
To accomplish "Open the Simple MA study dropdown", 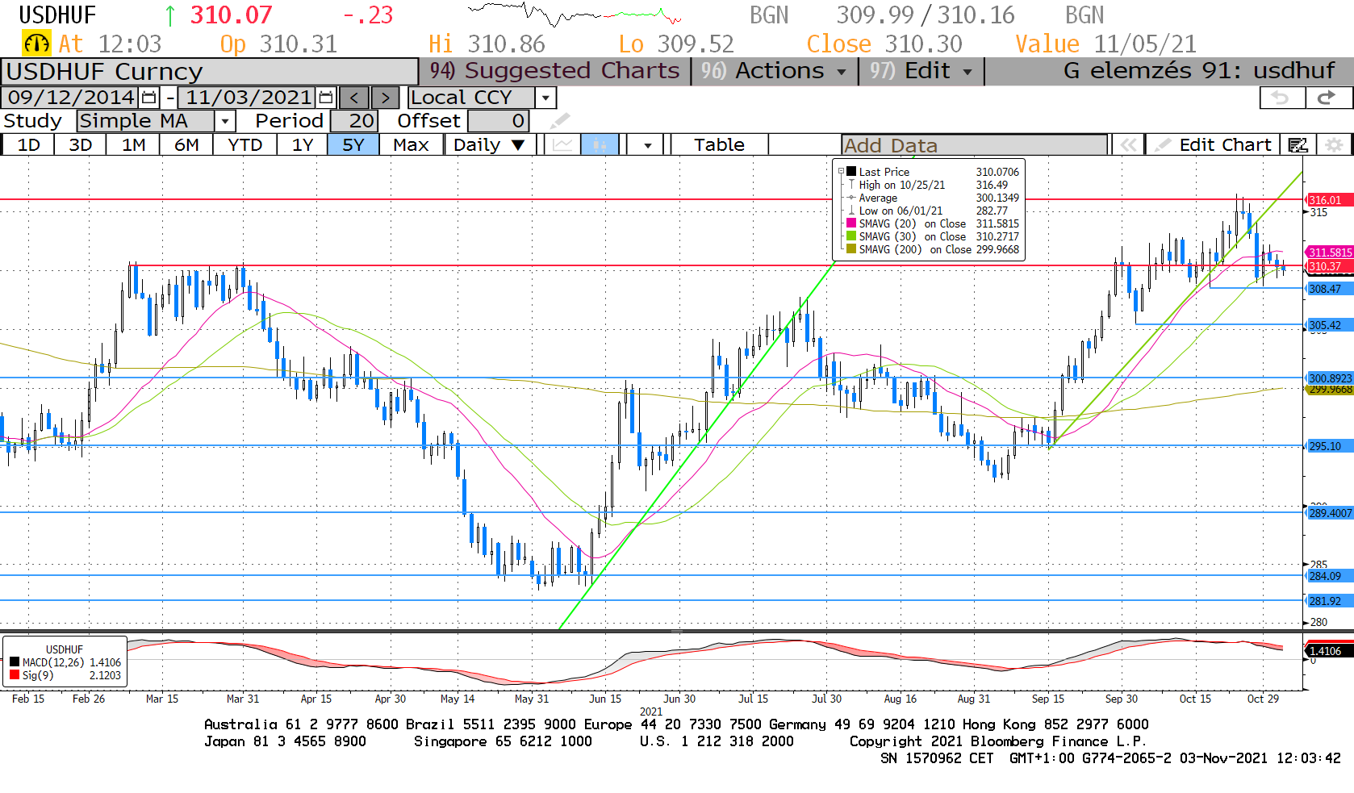I will [x=225, y=121].
